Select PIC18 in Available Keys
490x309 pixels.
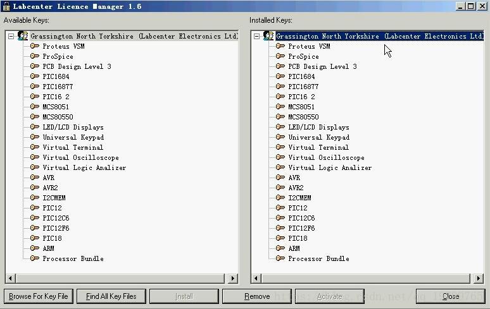click(52, 238)
